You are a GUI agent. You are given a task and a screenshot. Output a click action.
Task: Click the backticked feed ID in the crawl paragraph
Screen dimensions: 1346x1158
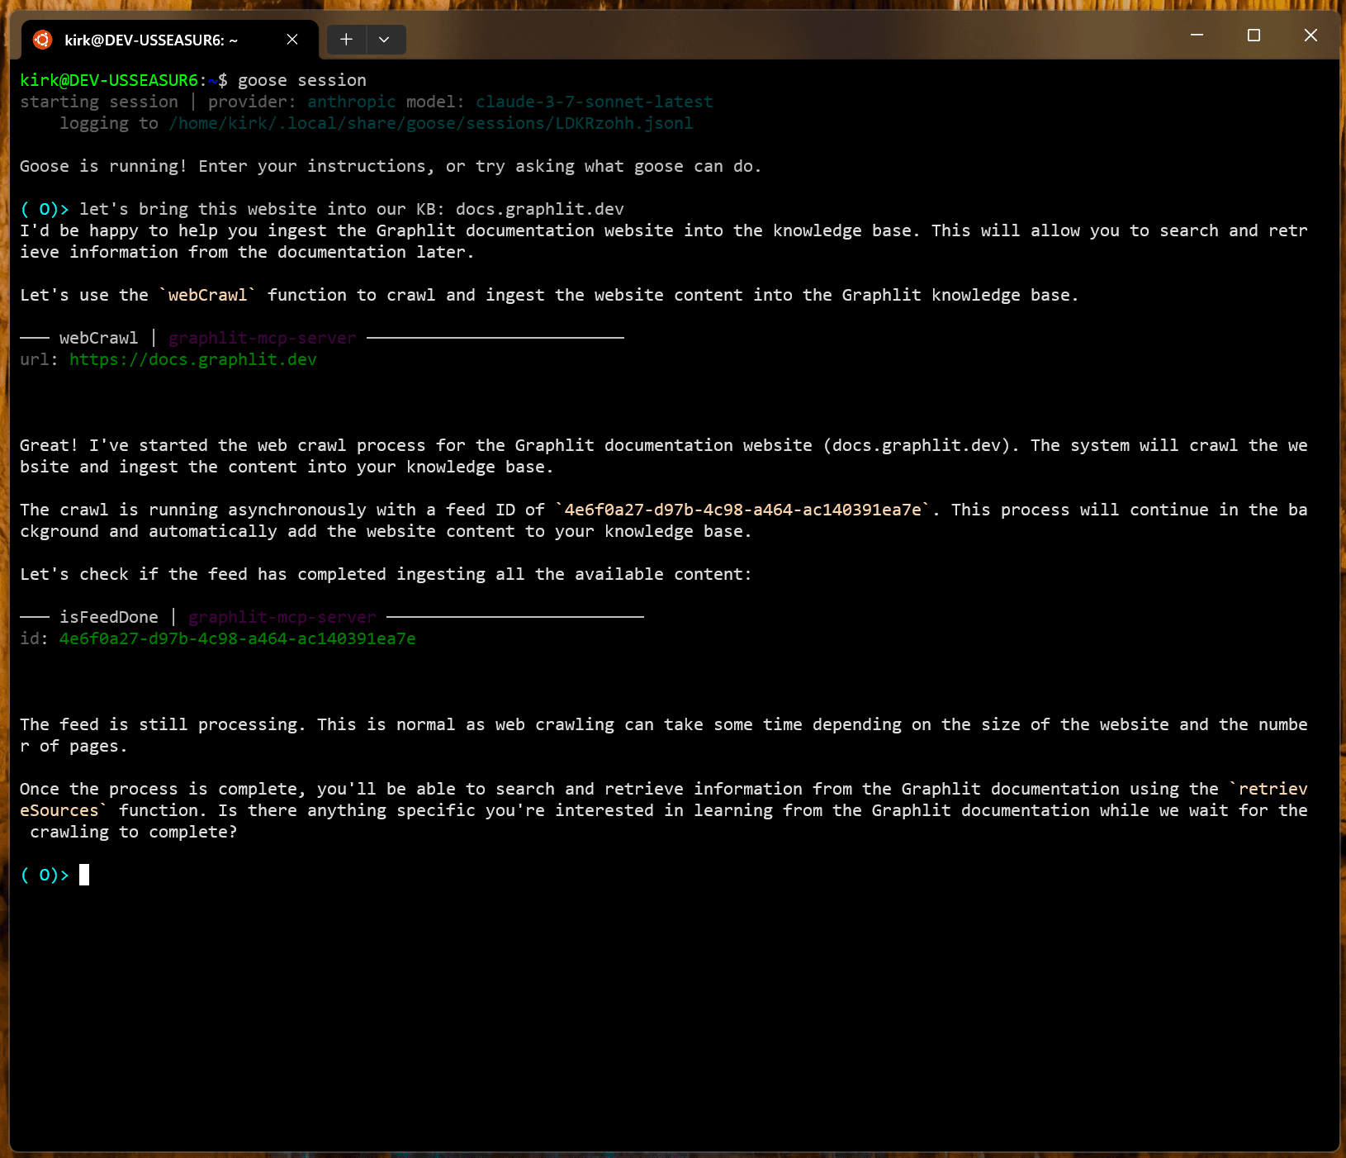click(742, 510)
